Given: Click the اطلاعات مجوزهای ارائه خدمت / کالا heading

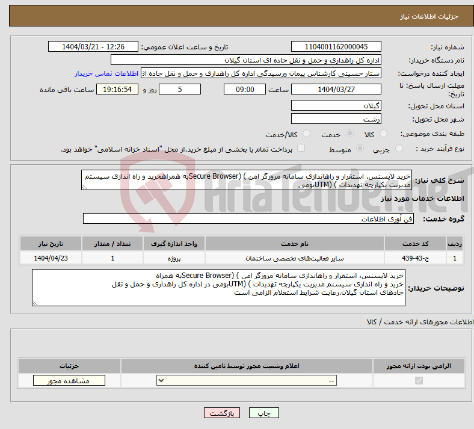Looking at the screenshot, I should [420, 322].
